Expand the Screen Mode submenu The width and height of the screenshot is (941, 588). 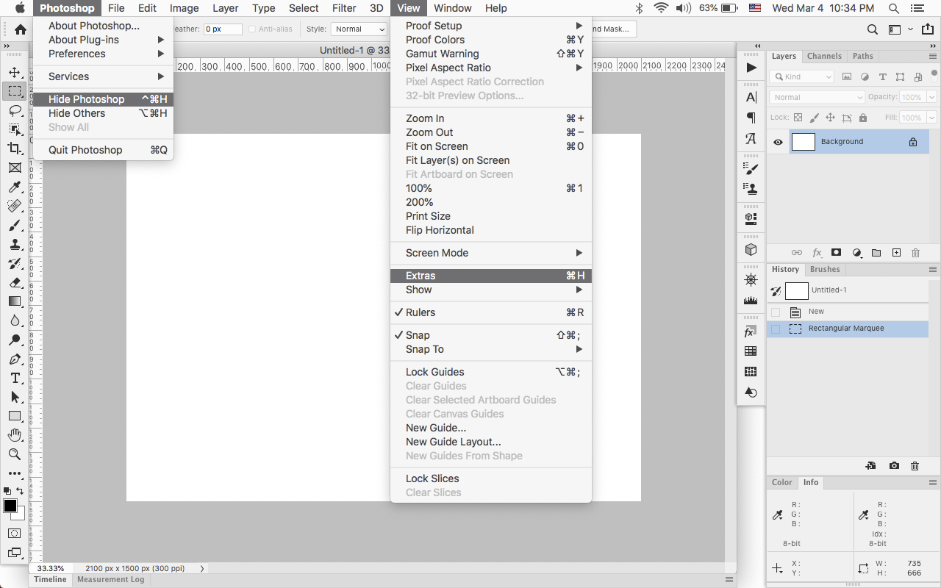pos(491,253)
